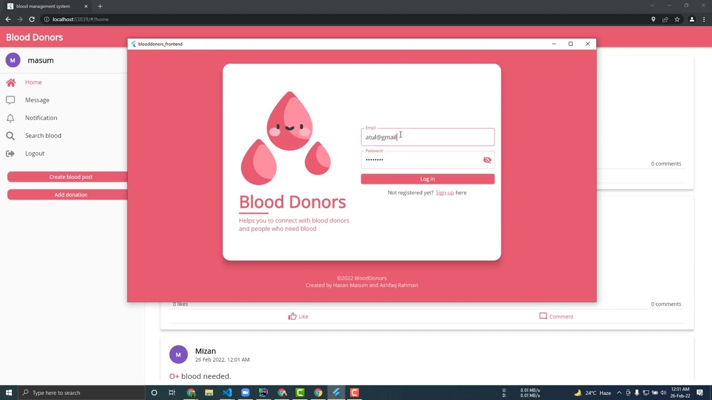Maximize the blooddonors_frontend window
This screenshot has width=712, height=400.
coord(571,44)
